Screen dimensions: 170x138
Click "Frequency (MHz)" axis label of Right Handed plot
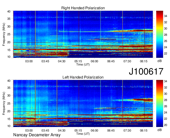click(4, 34)
